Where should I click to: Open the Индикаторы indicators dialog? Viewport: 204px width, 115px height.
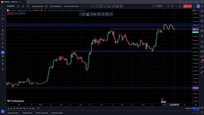[38, 6]
